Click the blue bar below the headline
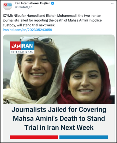The width and height of the screenshot is (117, 143). tap(84, 137)
